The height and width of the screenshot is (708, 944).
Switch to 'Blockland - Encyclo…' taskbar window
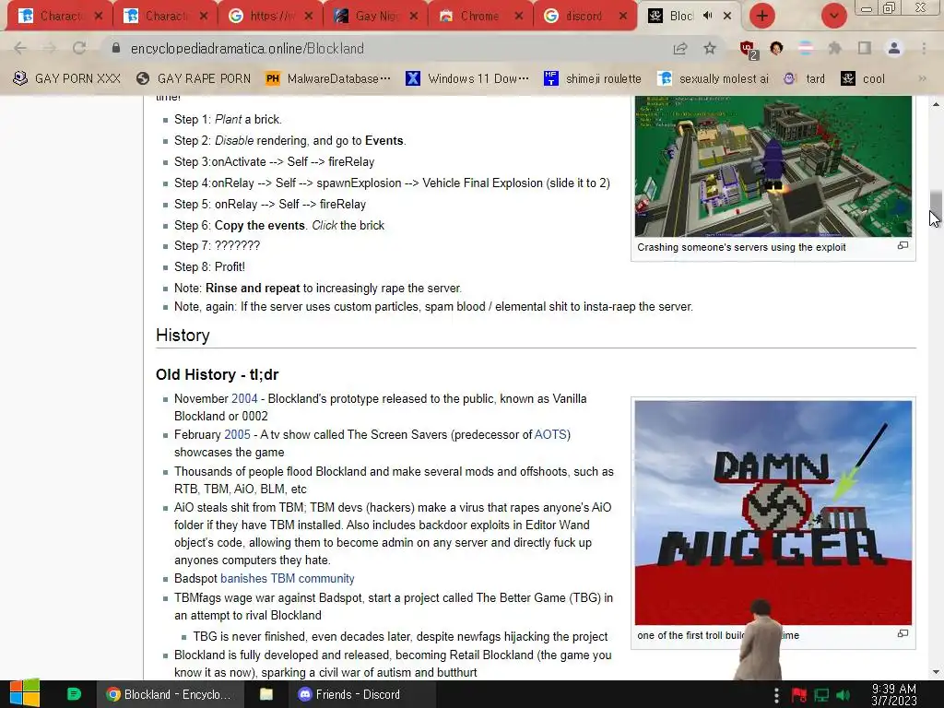[x=169, y=694]
